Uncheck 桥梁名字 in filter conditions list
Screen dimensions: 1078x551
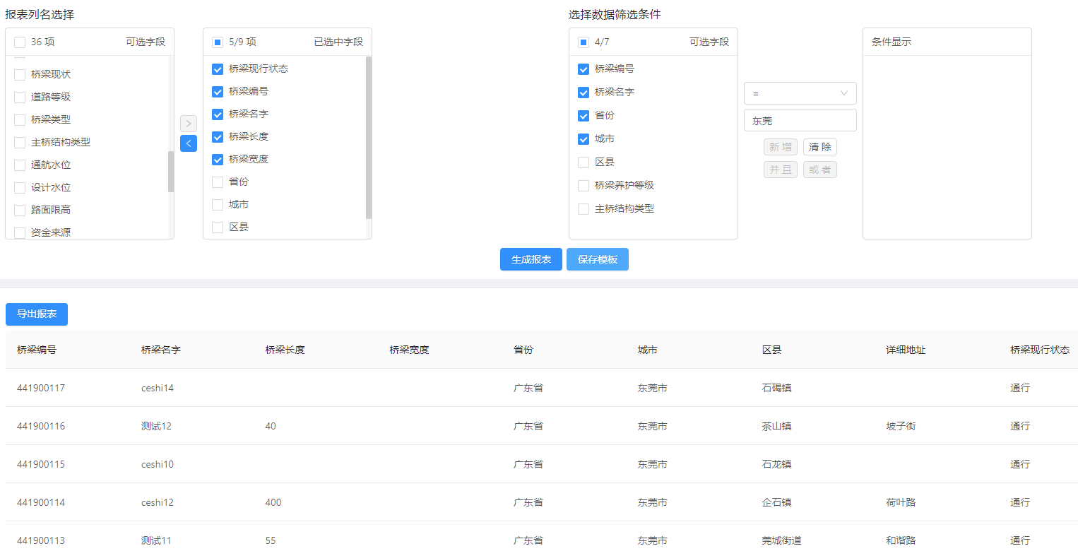584,93
